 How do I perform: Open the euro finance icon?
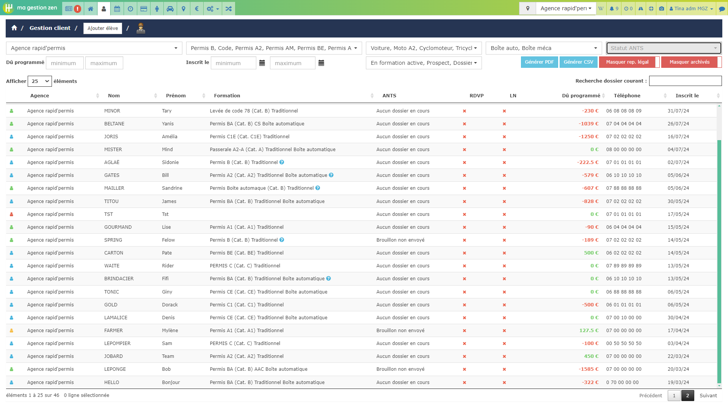click(x=197, y=8)
